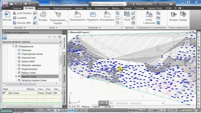Collapse the Определение tree node
Image resolution: width=201 pixels, height=113 pixels.
[13, 46]
